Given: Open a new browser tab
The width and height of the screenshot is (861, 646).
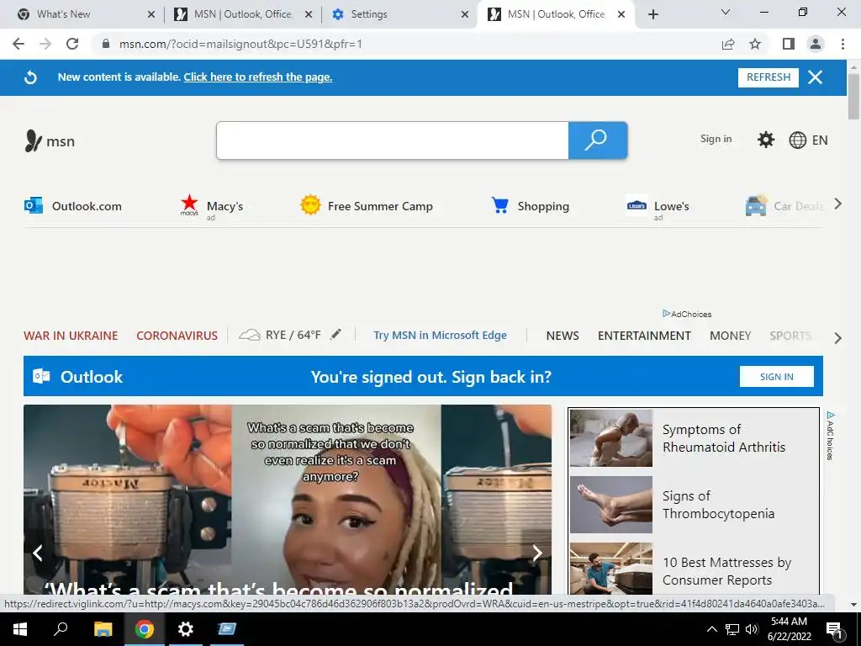Looking at the screenshot, I should click(x=652, y=14).
